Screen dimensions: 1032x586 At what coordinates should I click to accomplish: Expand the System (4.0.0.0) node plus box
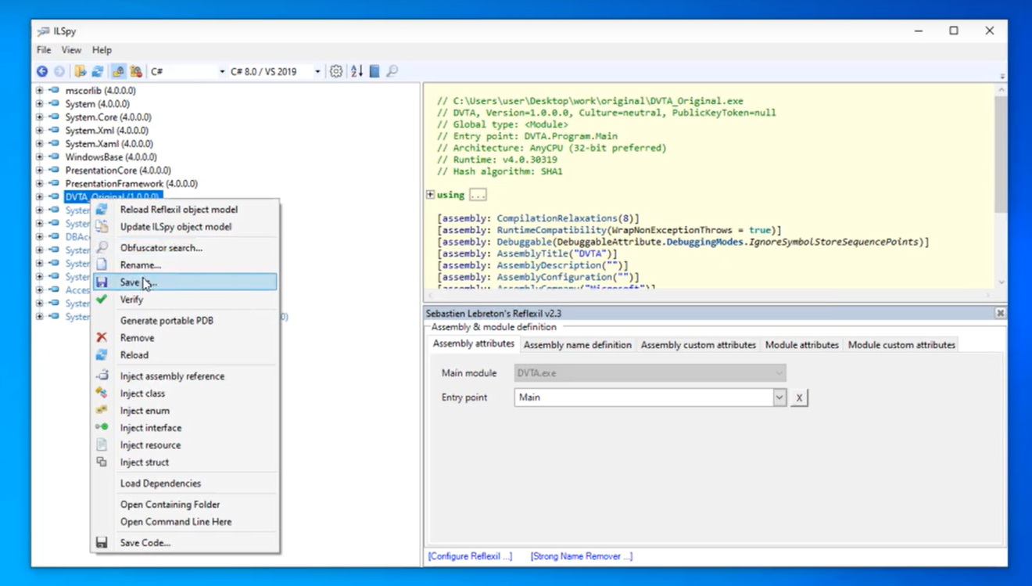click(39, 104)
